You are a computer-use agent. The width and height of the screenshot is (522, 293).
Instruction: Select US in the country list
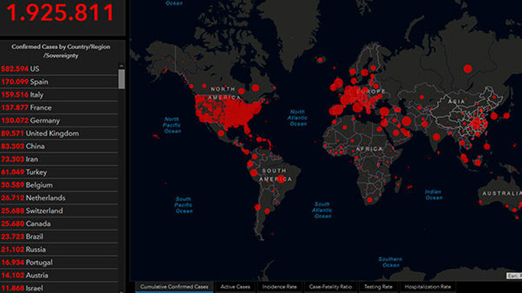point(59,69)
